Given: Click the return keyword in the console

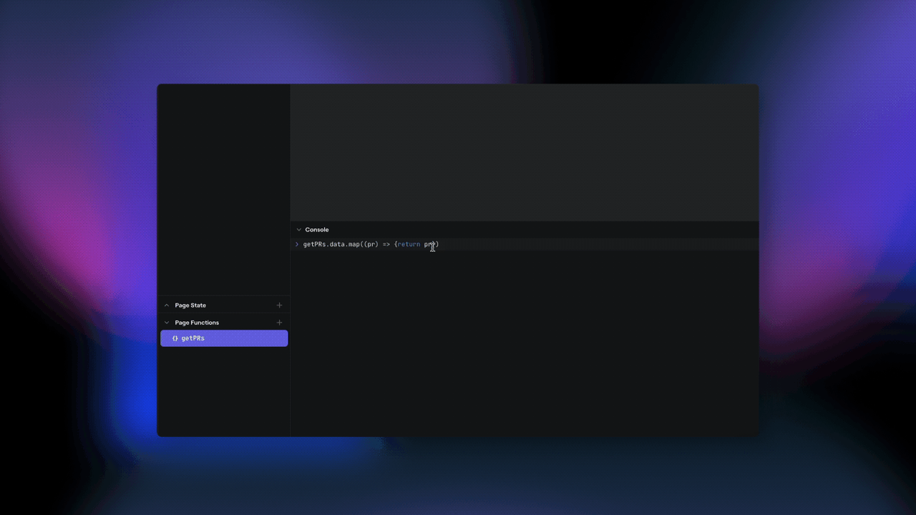Looking at the screenshot, I should click(x=408, y=244).
